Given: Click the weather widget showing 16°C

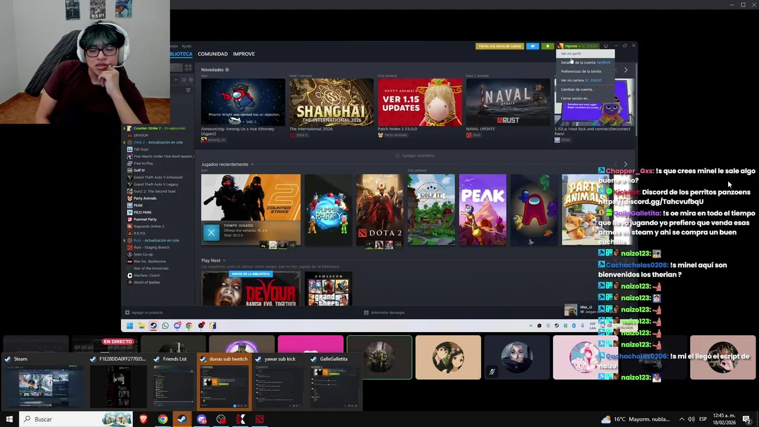Looking at the screenshot, I should click(x=637, y=419).
